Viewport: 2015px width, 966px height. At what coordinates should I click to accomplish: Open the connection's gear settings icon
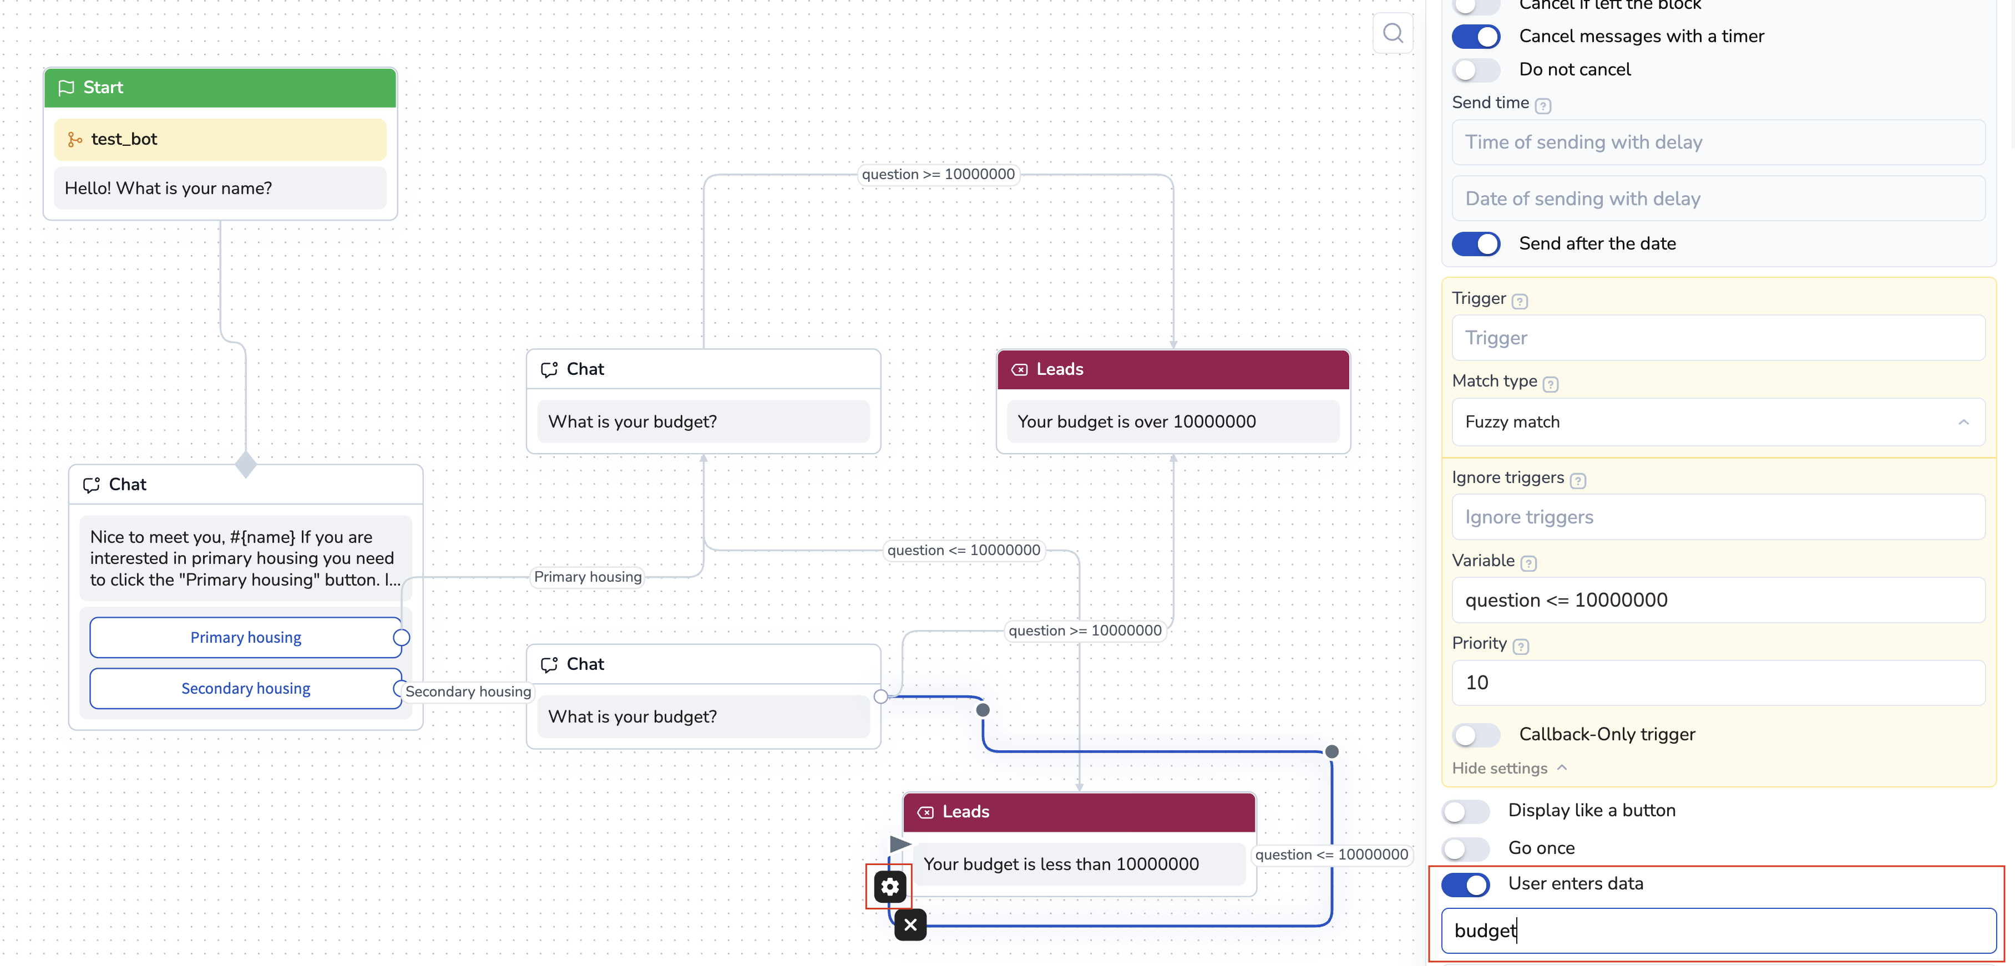point(889,886)
